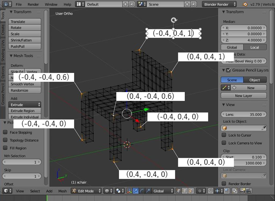Switch to the Create tab
The image size is (275, 201).
pos(3,30)
